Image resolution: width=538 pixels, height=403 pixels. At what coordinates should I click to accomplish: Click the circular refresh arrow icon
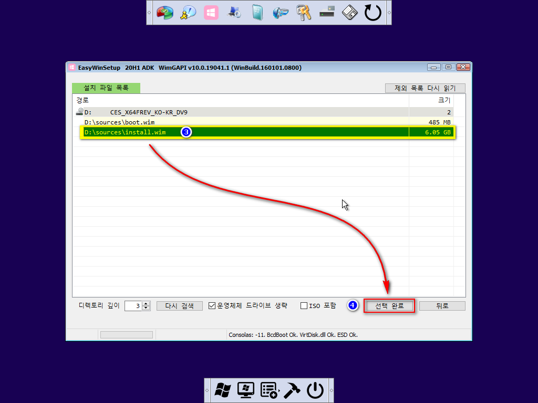(x=373, y=13)
